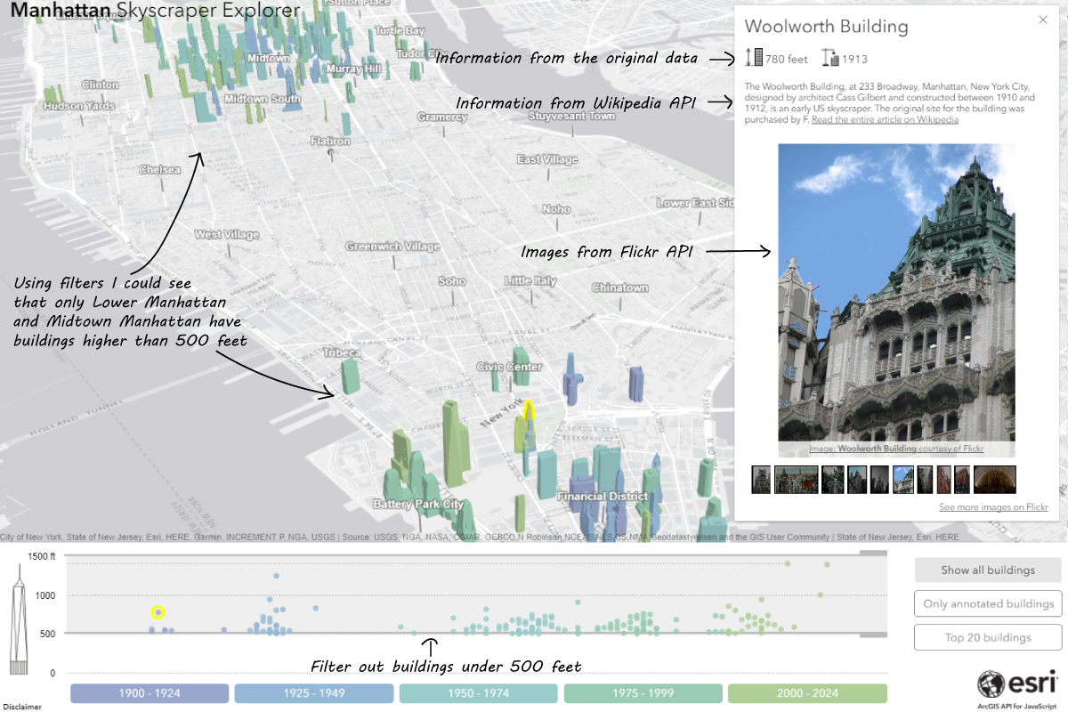
Task: Click the 'Manhattan Skyscraper Explorer' app title
Action: point(156,11)
